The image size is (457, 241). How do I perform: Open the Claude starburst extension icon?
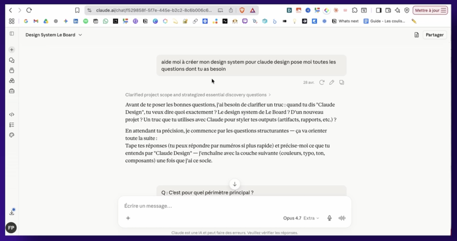336,10
